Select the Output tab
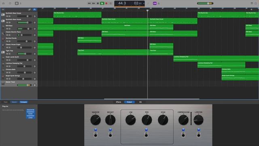This screenshot has height=146, width=259. click(129, 102)
